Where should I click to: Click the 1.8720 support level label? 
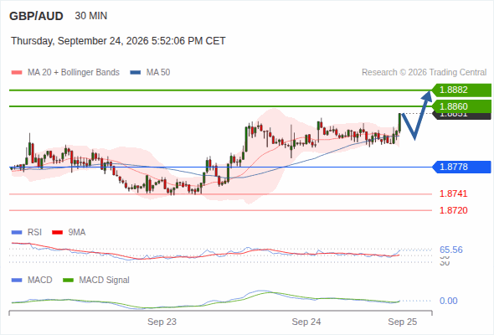click(453, 210)
